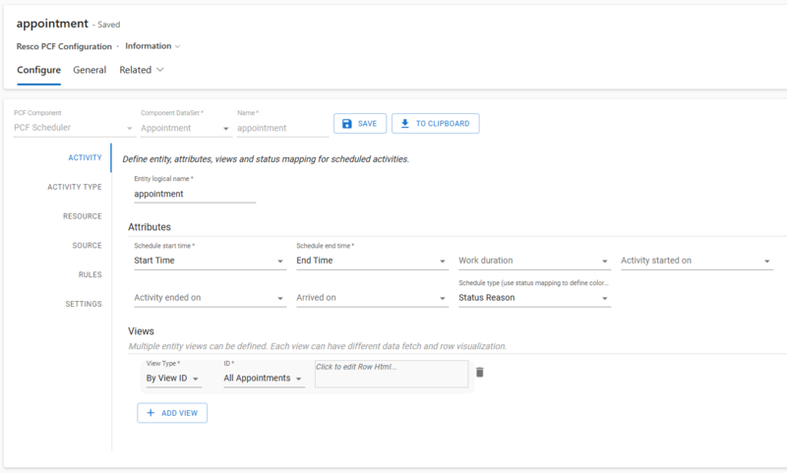The image size is (787, 473).
Task: Open the Schedule end time dropdown
Action: pos(372,261)
